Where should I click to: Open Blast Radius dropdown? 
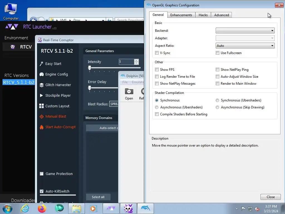(x=114, y=104)
